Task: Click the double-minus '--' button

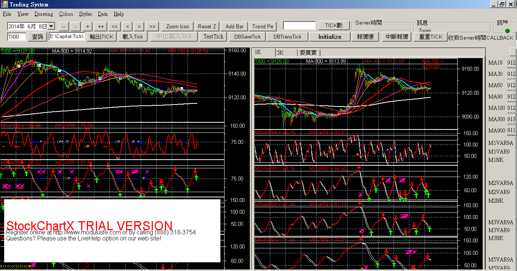Action: pyautogui.click(x=64, y=26)
